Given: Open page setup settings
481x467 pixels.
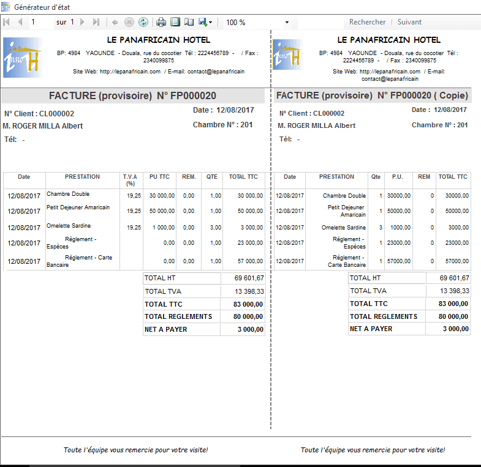Looking at the screenshot, I should point(189,22).
